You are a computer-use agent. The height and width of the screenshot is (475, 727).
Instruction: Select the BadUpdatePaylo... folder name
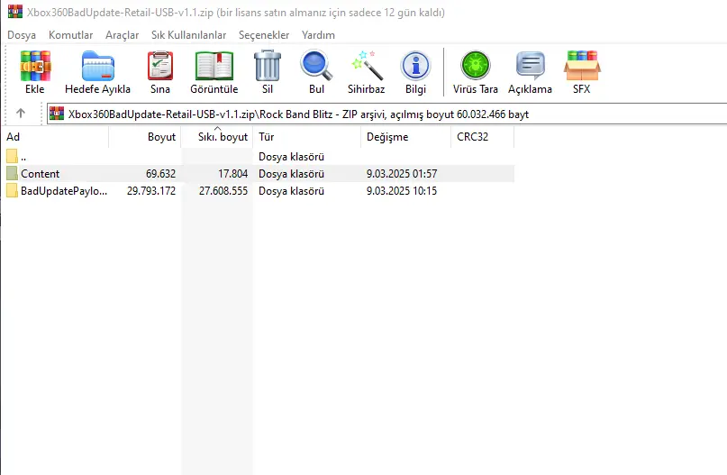click(64, 191)
